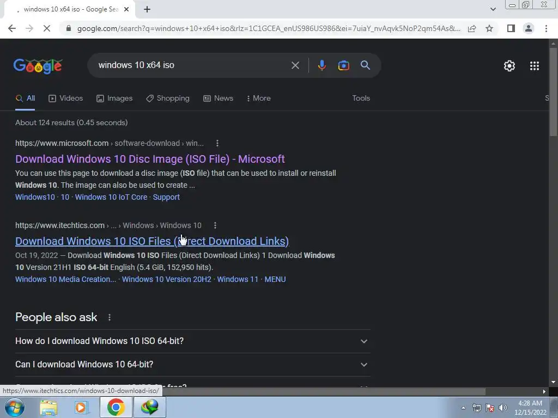Open Google apps grid
The height and width of the screenshot is (418, 558).
(x=534, y=66)
